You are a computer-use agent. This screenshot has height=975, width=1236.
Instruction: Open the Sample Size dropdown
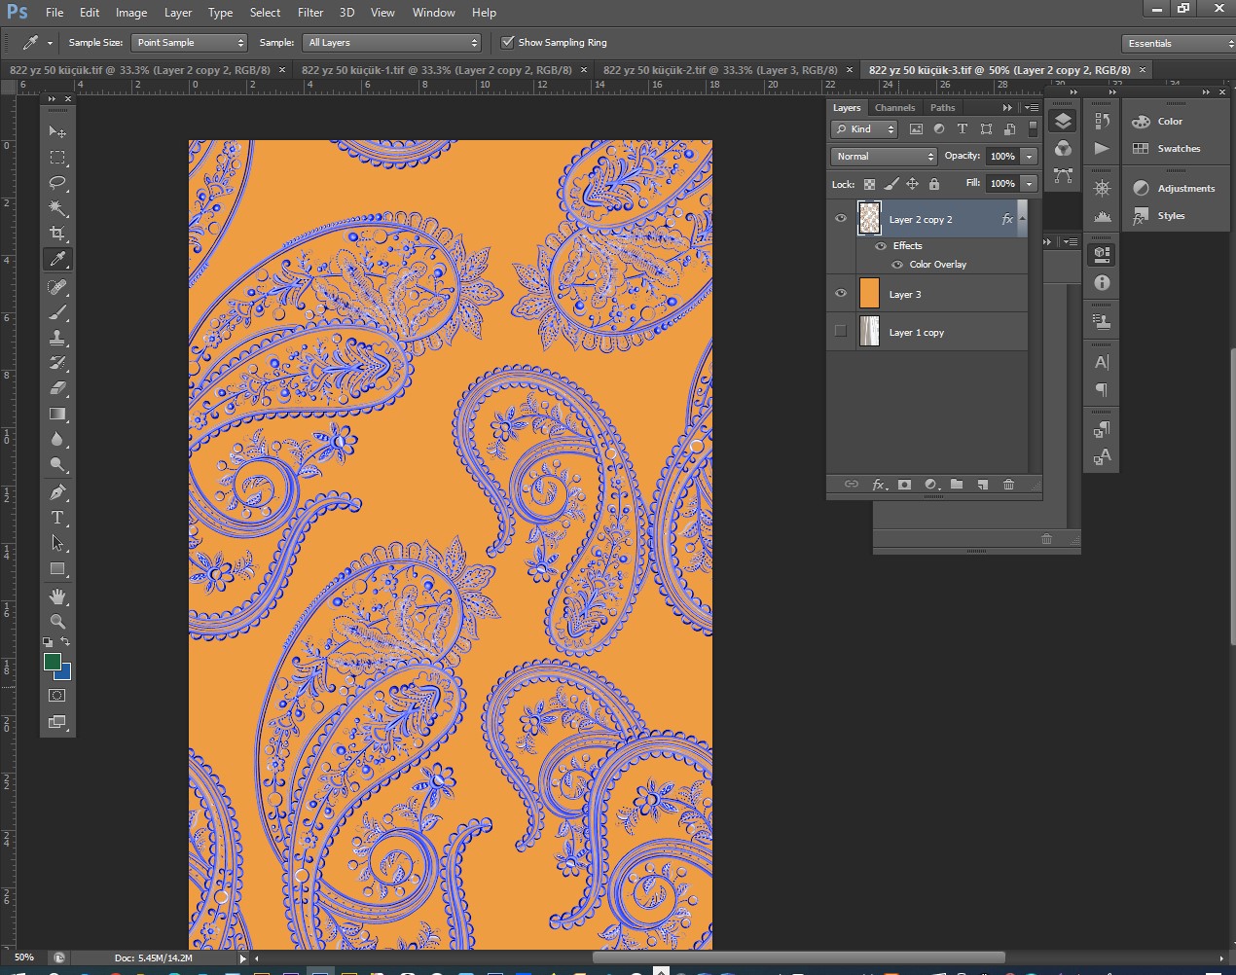[190, 43]
